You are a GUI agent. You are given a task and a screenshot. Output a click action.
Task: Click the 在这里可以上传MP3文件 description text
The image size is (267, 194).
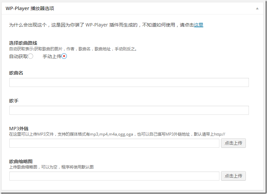pos(117,134)
